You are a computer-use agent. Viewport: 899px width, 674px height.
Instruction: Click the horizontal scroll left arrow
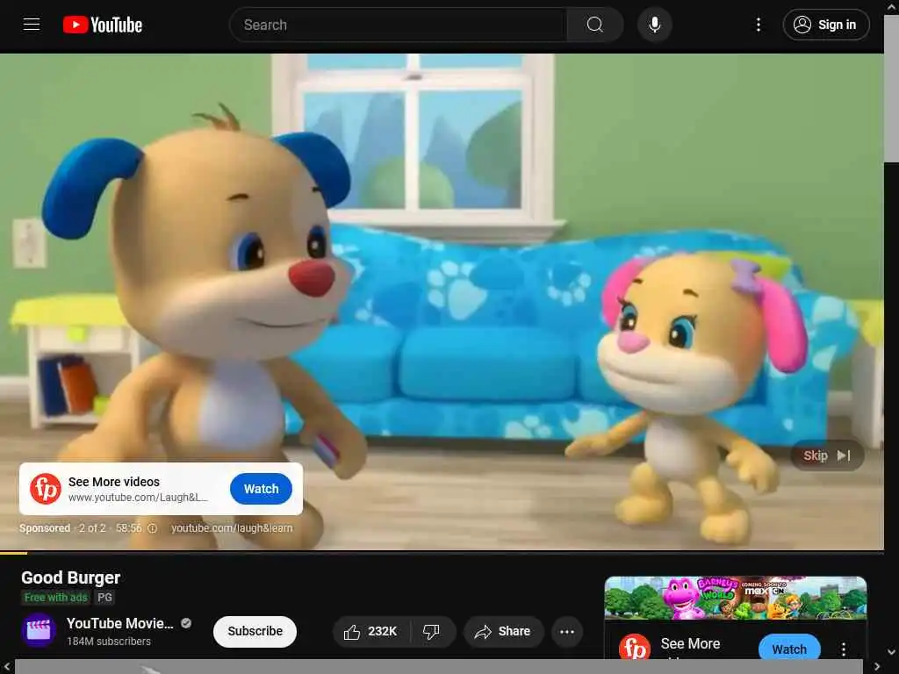click(6, 667)
